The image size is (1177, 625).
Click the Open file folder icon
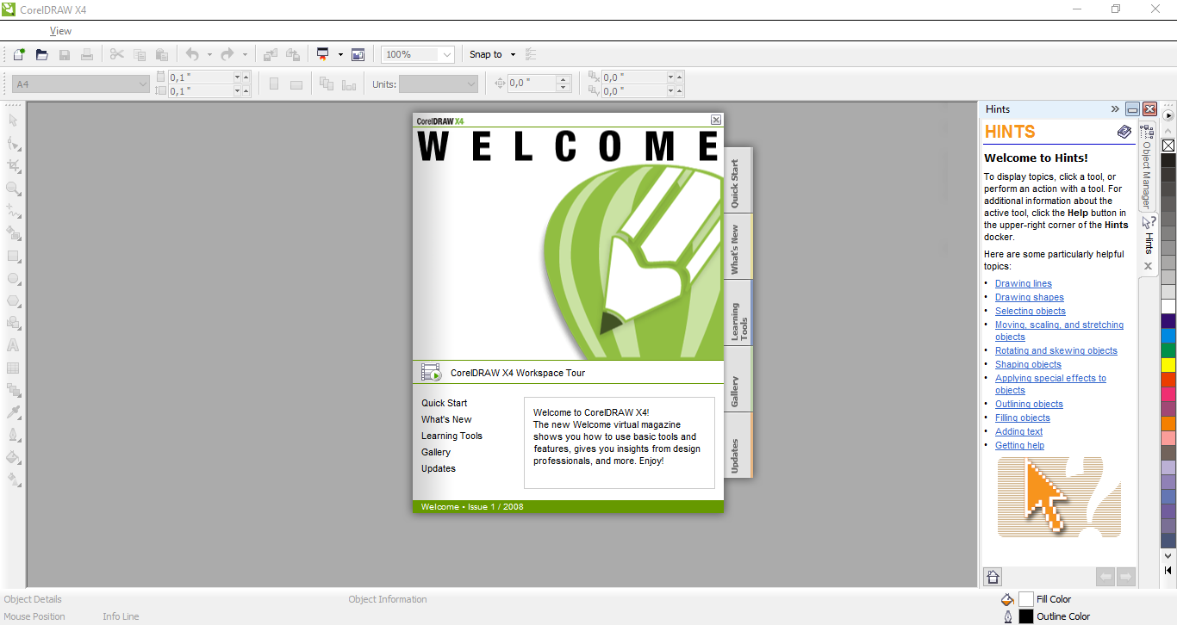point(41,54)
